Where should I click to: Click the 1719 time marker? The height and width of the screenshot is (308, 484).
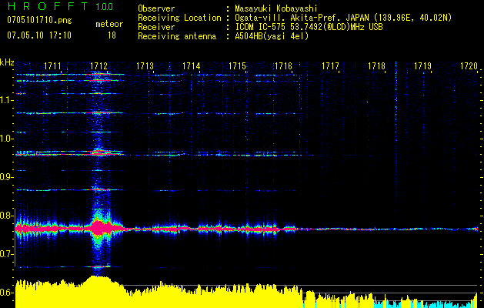click(x=422, y=66)
